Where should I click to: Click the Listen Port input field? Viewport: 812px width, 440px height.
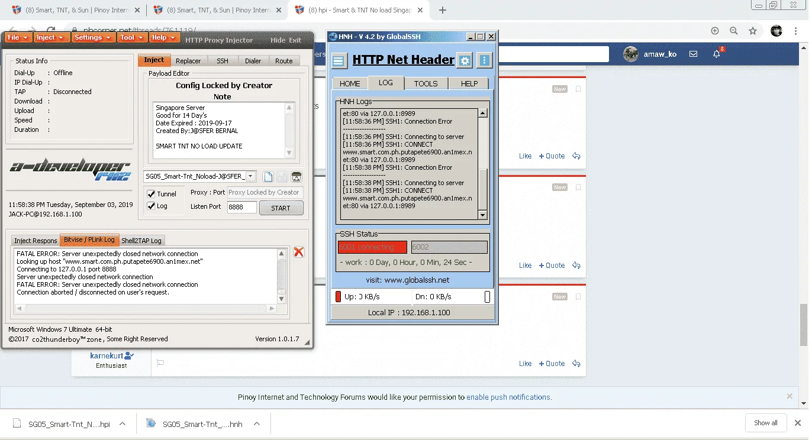click(242, 207)
